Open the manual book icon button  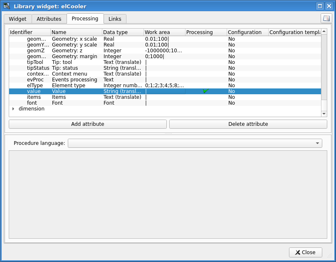[x=326, y=18]
